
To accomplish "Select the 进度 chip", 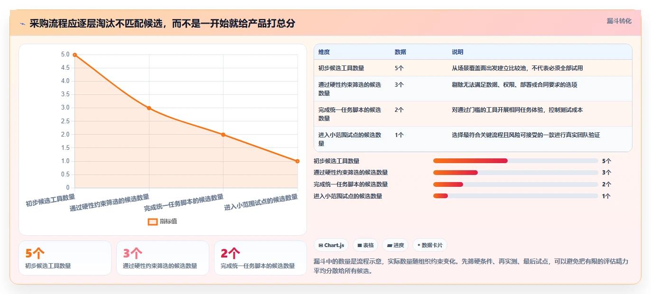I will pyautogui.click(x=395, y=245).
